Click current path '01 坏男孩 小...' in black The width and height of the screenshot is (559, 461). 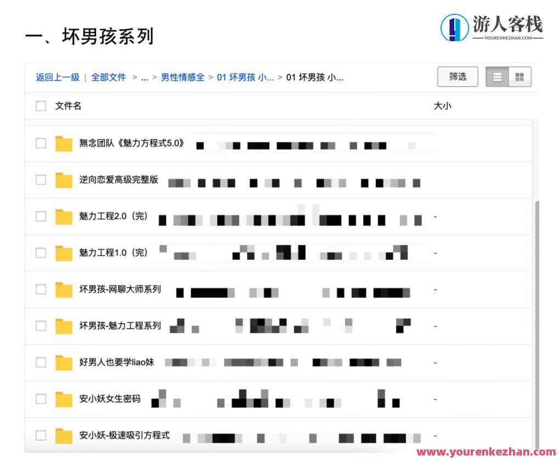point(315,77)
